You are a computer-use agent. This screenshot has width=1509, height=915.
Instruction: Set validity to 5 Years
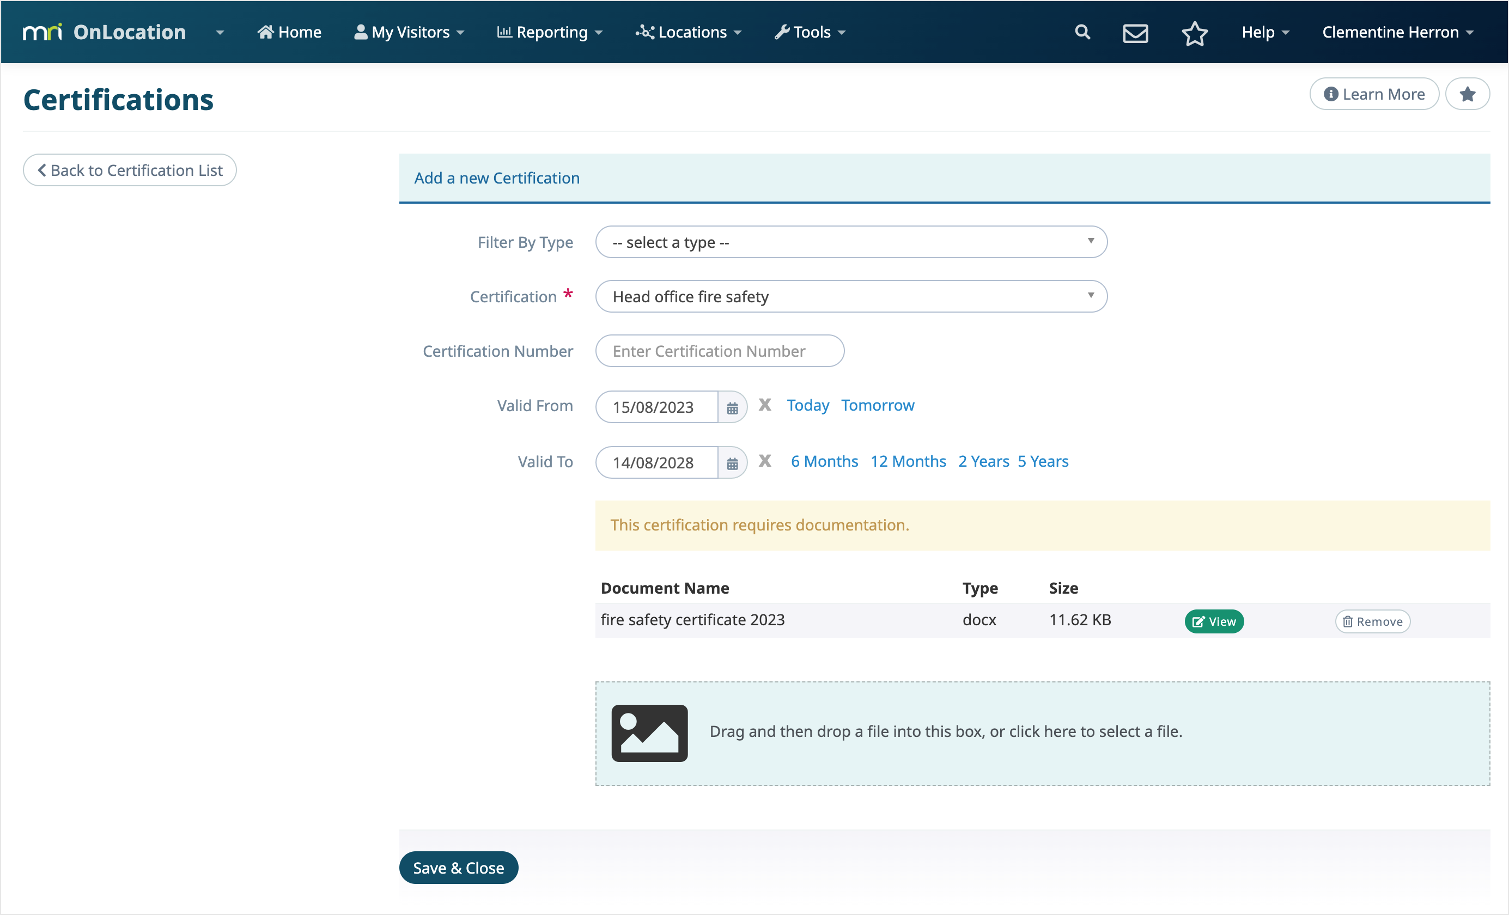click(1043, 461)
